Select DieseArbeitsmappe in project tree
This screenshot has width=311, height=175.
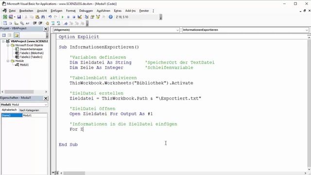(31, 49)
